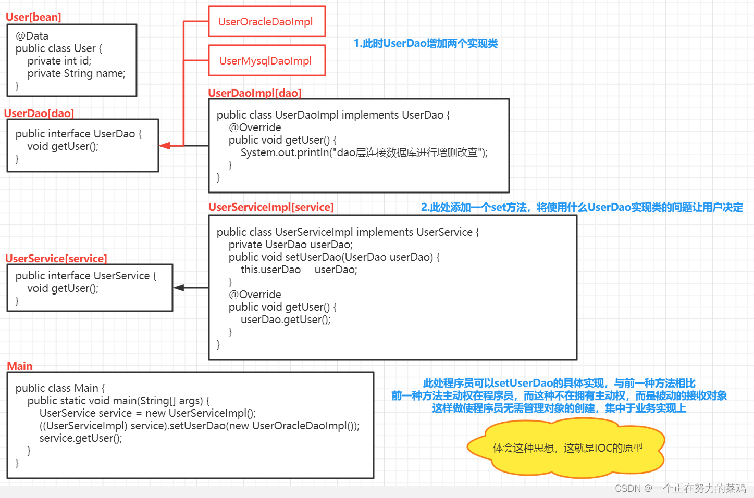The height and width of the screenshot is (498, 754).
Task: Click blue line starting '此处程序员可以setUserDao'
Action: 559,383
